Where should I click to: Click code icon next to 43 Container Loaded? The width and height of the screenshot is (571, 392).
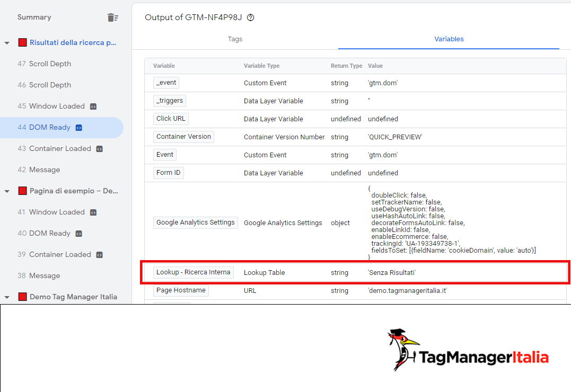coord(99,149)
